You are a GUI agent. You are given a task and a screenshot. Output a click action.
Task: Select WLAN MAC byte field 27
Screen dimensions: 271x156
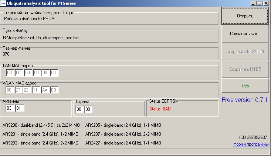[x=18, y=90]
